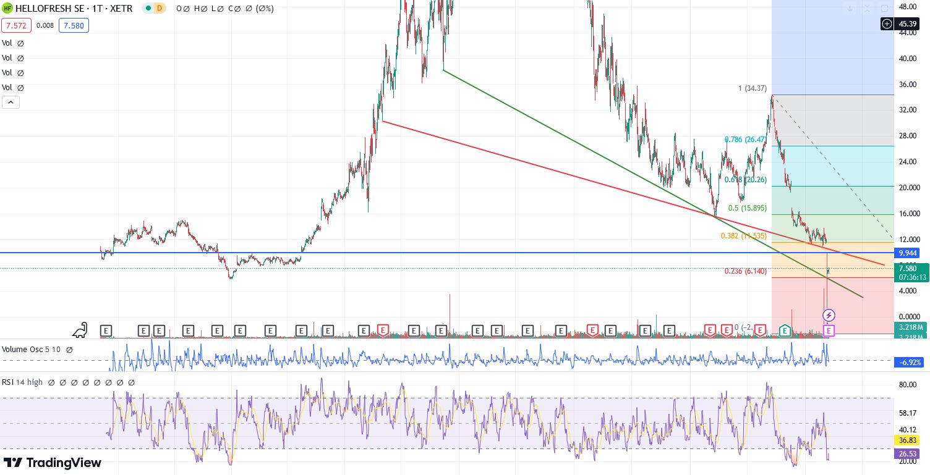Select the Fib label 0.236 (6.140)

[746, 271]
